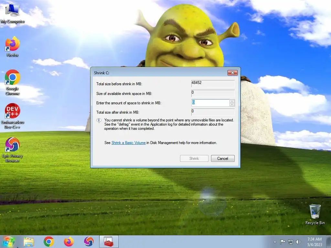This screenshot has height=248, width=331.
Task: Select the Epic Privacy Browser desktop shortcut
Action: 13,150
